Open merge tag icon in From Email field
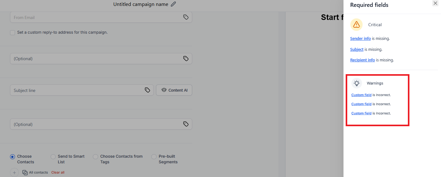441x177 pixels. click(186, 17)
